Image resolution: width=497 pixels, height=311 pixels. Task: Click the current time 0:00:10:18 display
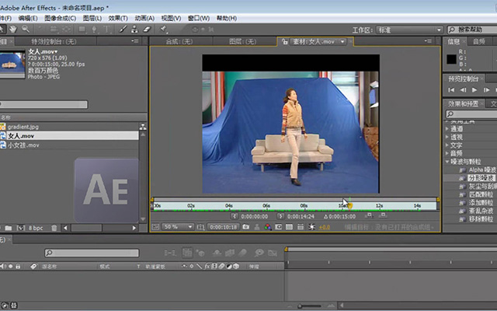[x=223, y=227]
